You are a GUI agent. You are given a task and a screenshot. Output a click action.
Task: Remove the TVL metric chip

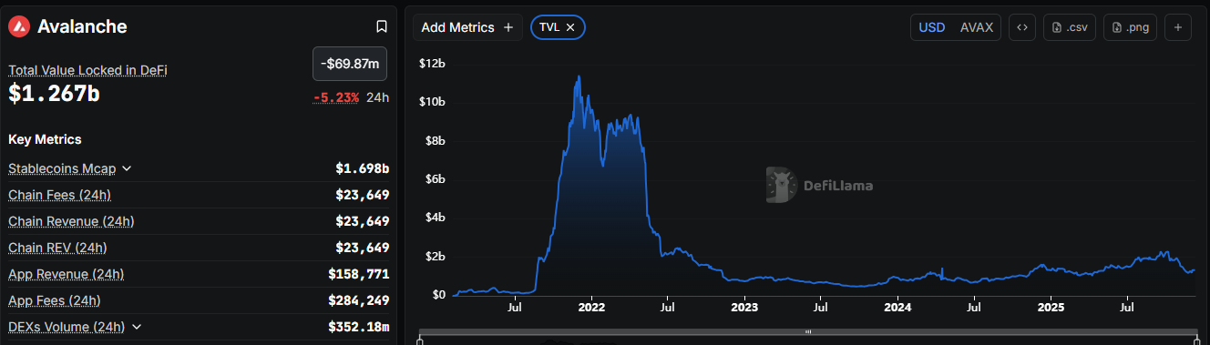tap(570, 27)
